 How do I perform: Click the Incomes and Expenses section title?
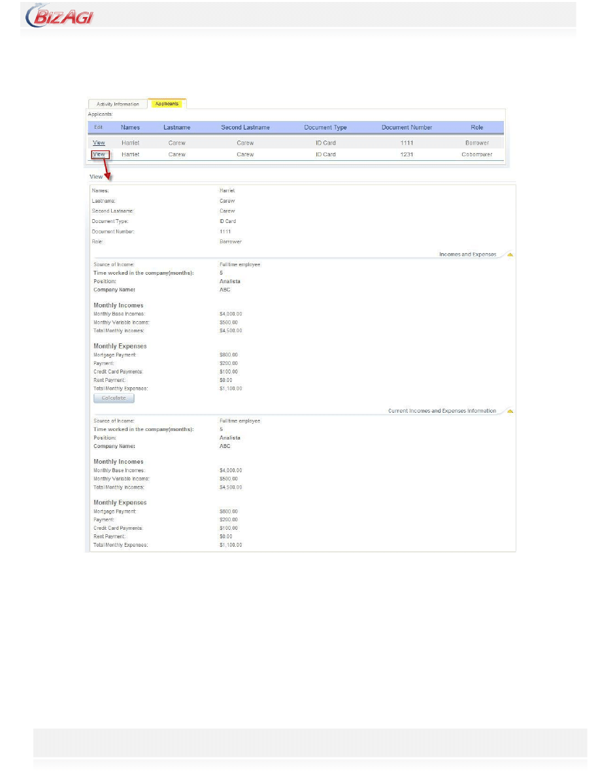click(467, 254)
